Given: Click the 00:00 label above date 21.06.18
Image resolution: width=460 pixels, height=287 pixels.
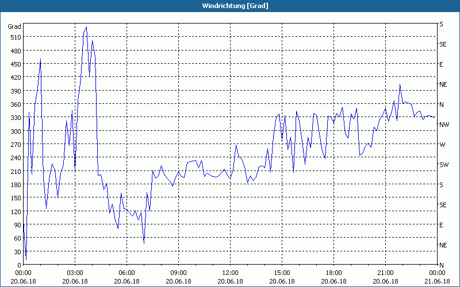Looking at the screenshot, I should (437, 273).
